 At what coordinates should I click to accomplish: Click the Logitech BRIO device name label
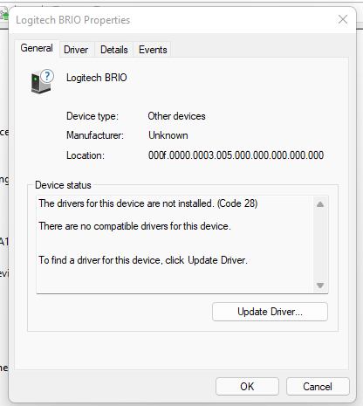point(97,78)
